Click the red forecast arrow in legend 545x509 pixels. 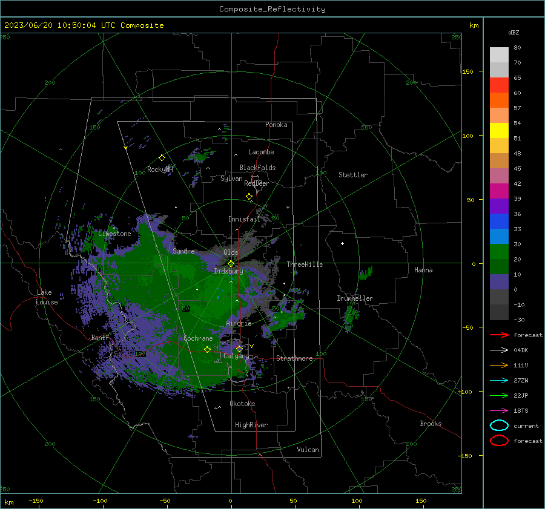pos(499,335)
